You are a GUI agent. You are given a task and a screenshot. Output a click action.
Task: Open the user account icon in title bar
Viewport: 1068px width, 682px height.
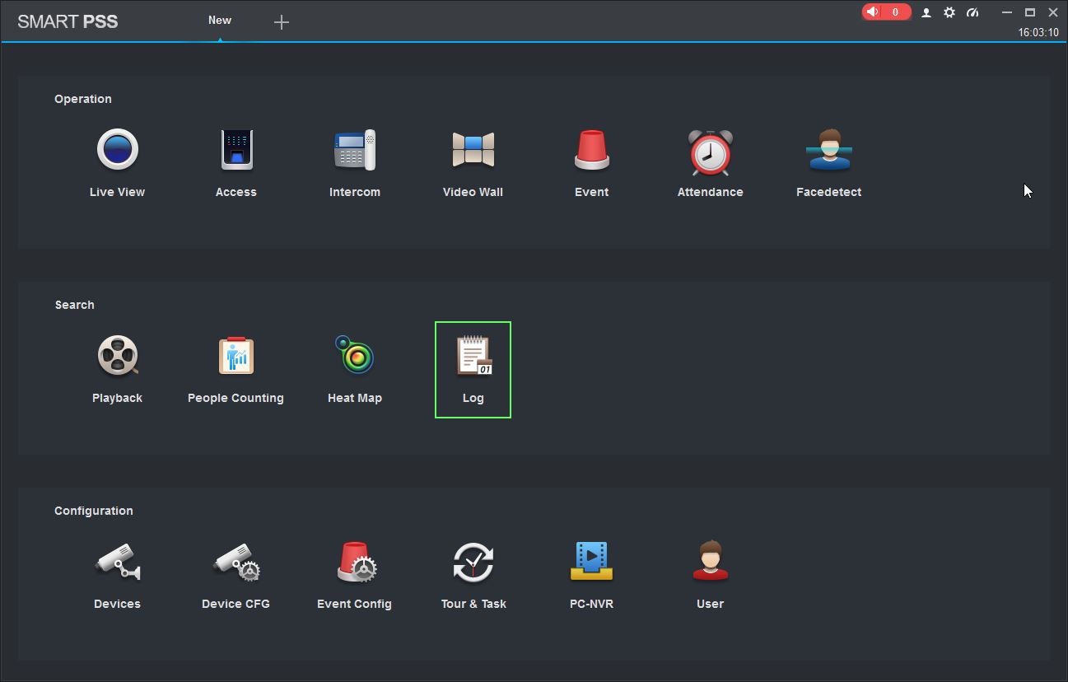pos(926,12)
